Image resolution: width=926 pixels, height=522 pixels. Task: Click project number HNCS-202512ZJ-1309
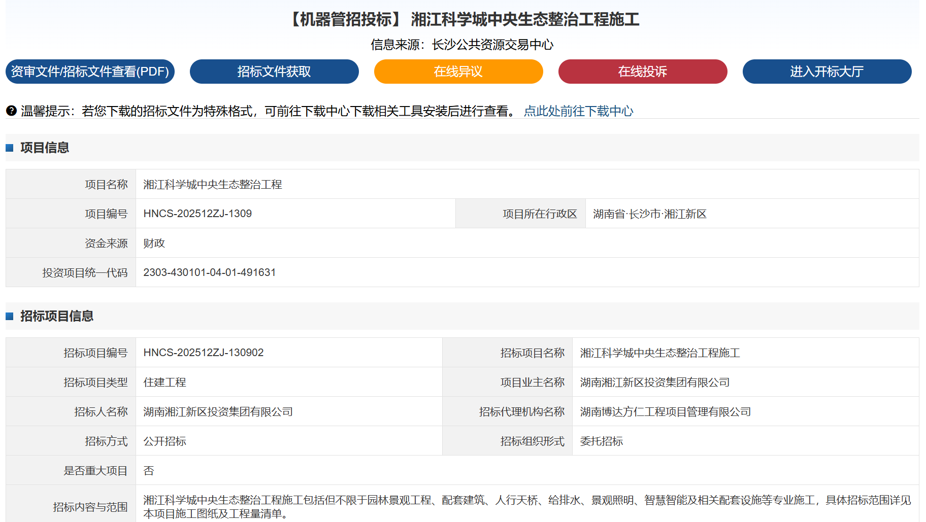(x=197, y=214)
